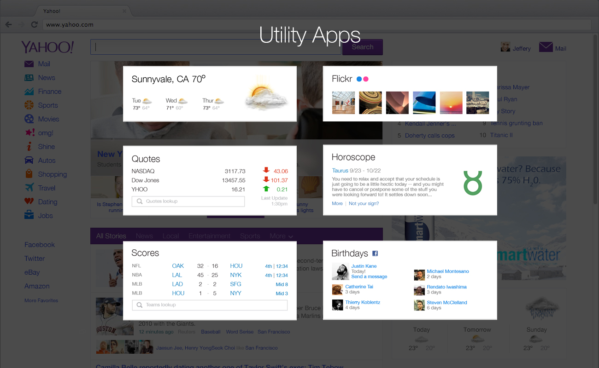Screen dimensions: 599x368
Task: Click the Facebook icon beside Birthdays
Action: pyautogui.click(x=375, y=253)
